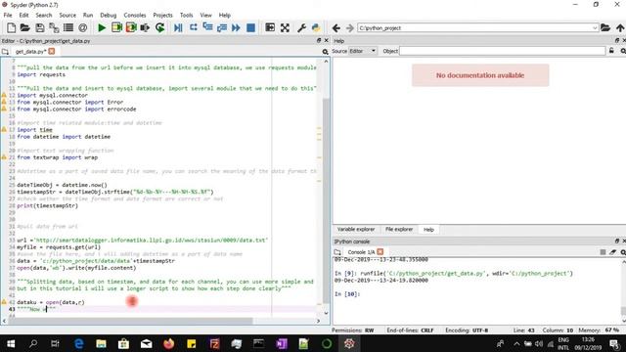The image size is (626, 352).
Task: Open the Edit menu
Action: tap(23, 16)
